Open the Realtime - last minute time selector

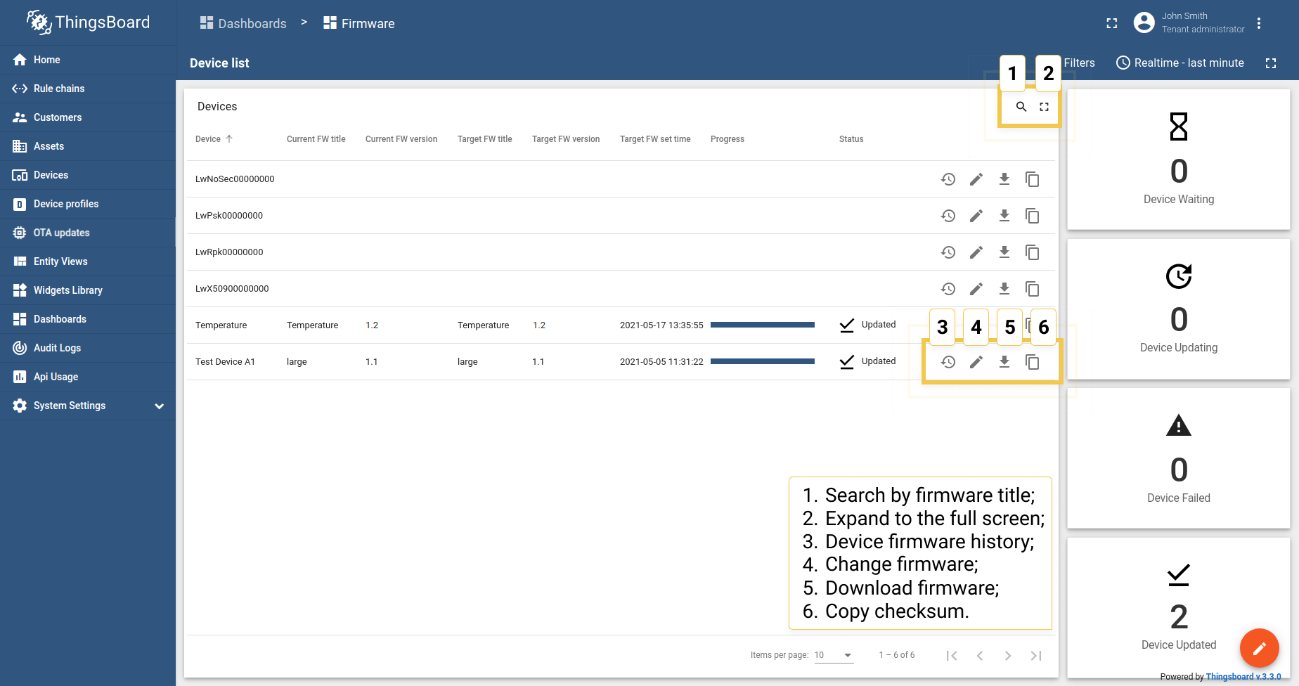tap(1180, 63)
